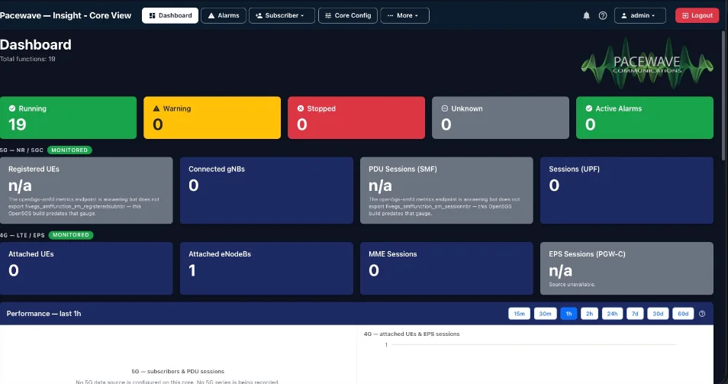Viewport: 728px width, 384px height.
Task: Click the 'Source unavailable.' note
Action: point(572,284)
